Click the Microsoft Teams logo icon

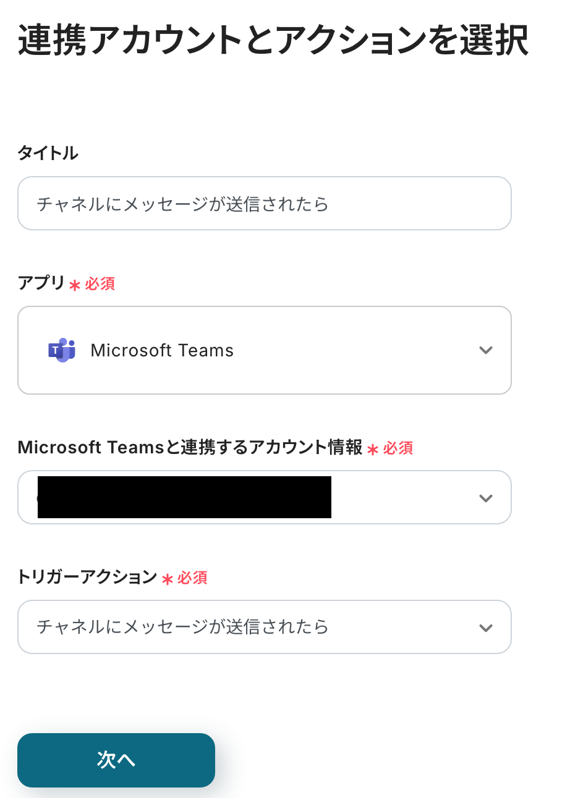point(62,350)
